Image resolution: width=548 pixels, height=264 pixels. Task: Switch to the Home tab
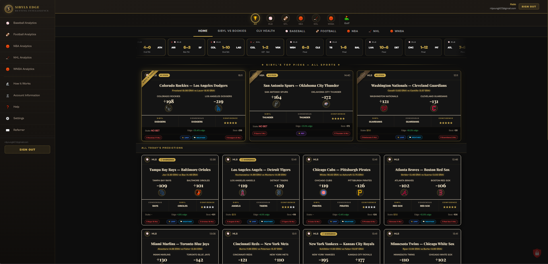tap(203, 31)
